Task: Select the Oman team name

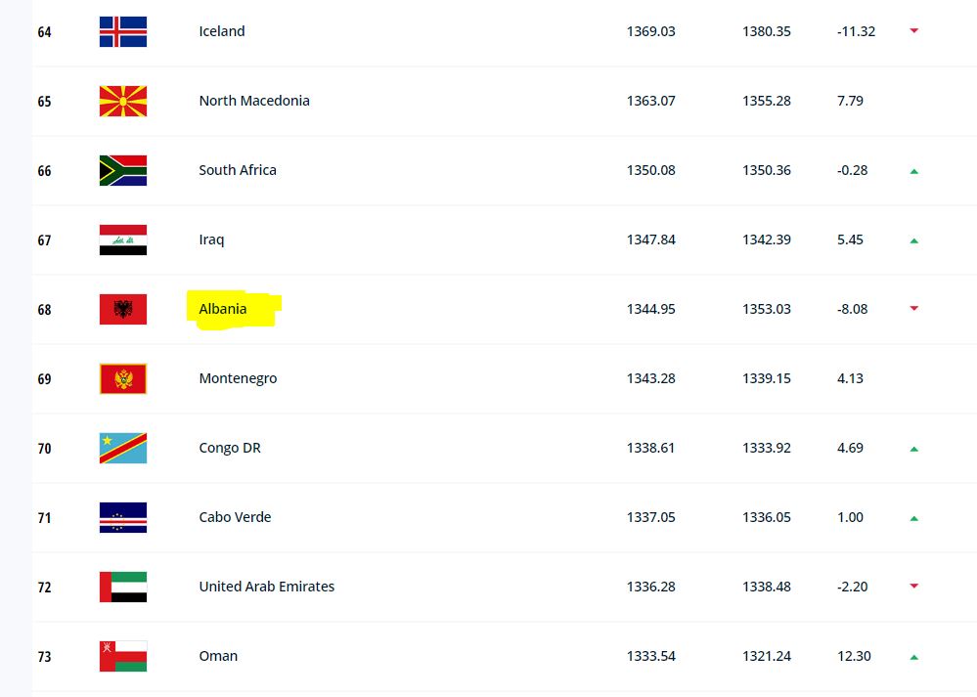Action: tap(218, 656)
